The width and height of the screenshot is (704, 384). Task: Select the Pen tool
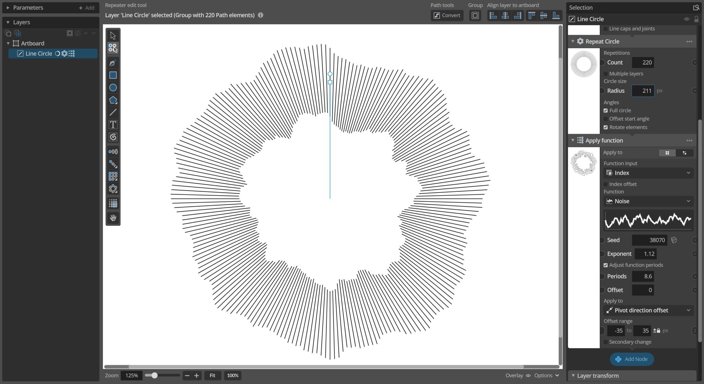tap(113, 63)
